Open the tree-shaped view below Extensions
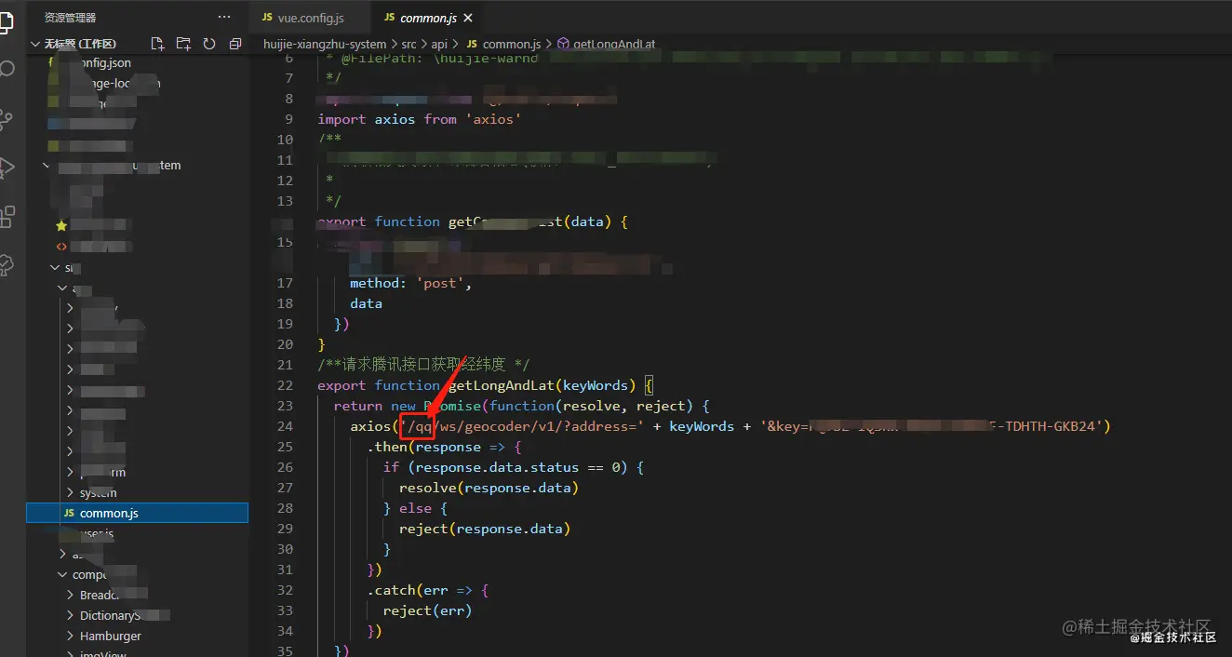Image resolution: width=1232 pixels, height=657 pixels. click(x=7, y=264)
